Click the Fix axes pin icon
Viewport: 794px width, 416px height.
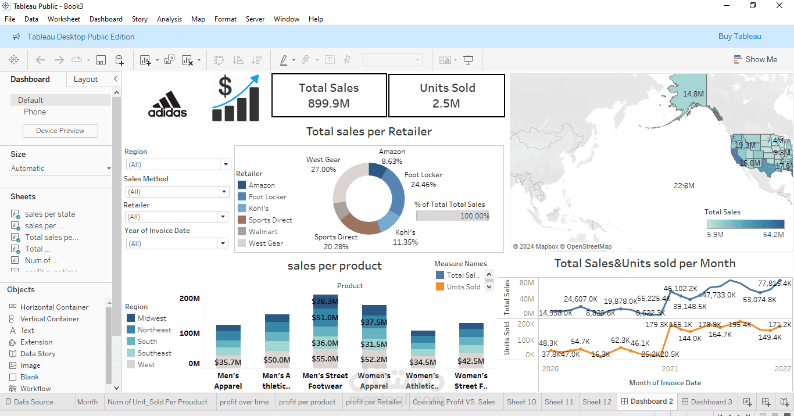tap(348, 60)
